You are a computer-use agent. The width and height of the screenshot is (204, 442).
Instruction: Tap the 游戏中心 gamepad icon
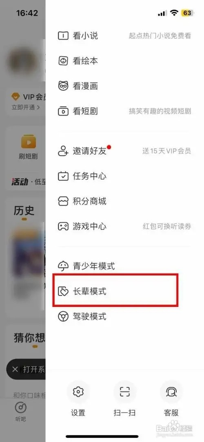(63, 227)
